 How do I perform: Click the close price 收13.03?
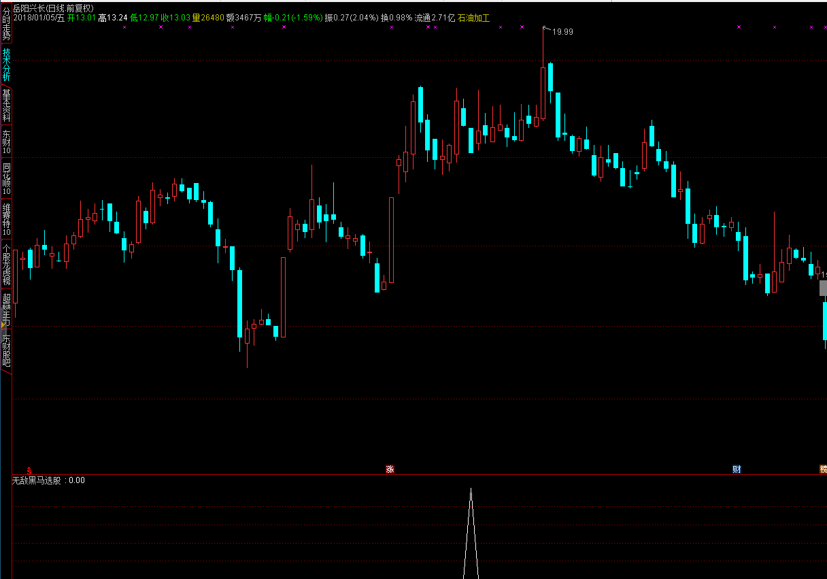(175, 18)
